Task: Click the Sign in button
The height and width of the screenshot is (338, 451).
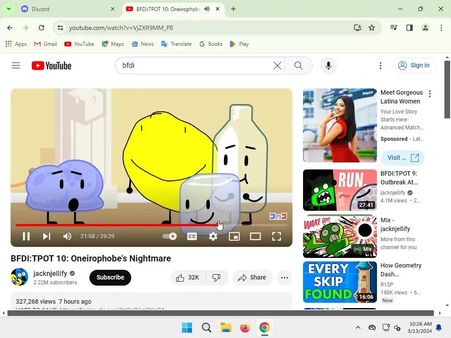Action: point(414,66)
